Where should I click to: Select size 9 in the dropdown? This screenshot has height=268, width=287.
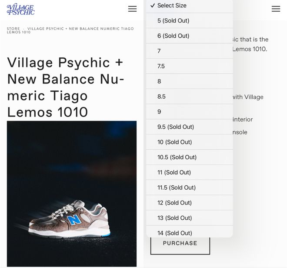coord(190,111)
